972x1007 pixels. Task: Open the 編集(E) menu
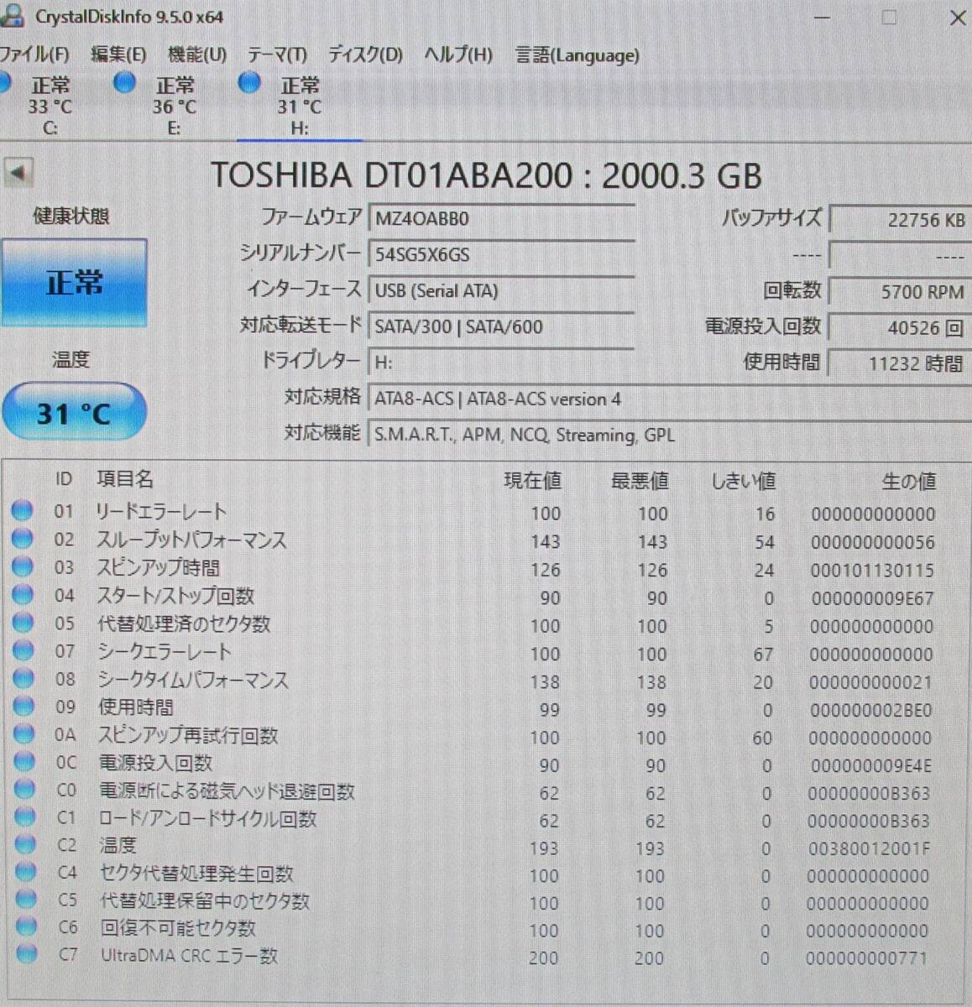point(118,55)
